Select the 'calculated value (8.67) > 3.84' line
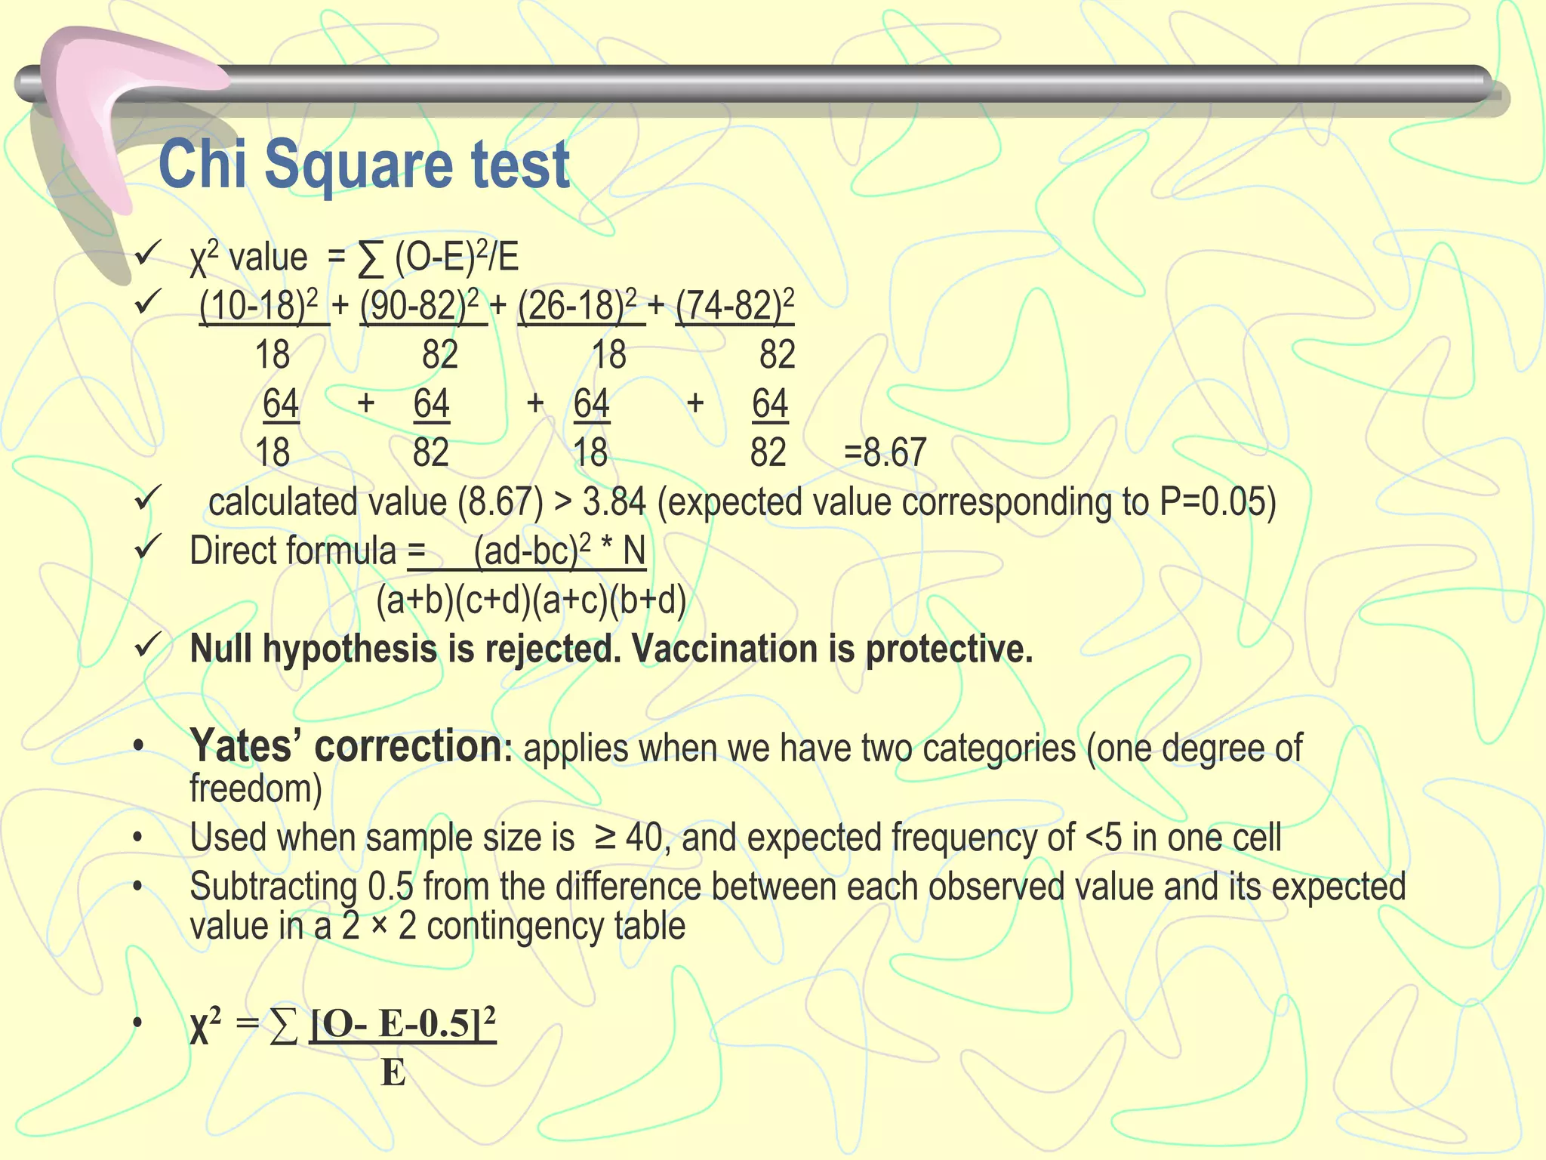Viewport: 1546px width, 1160px height. click(742, 502)
